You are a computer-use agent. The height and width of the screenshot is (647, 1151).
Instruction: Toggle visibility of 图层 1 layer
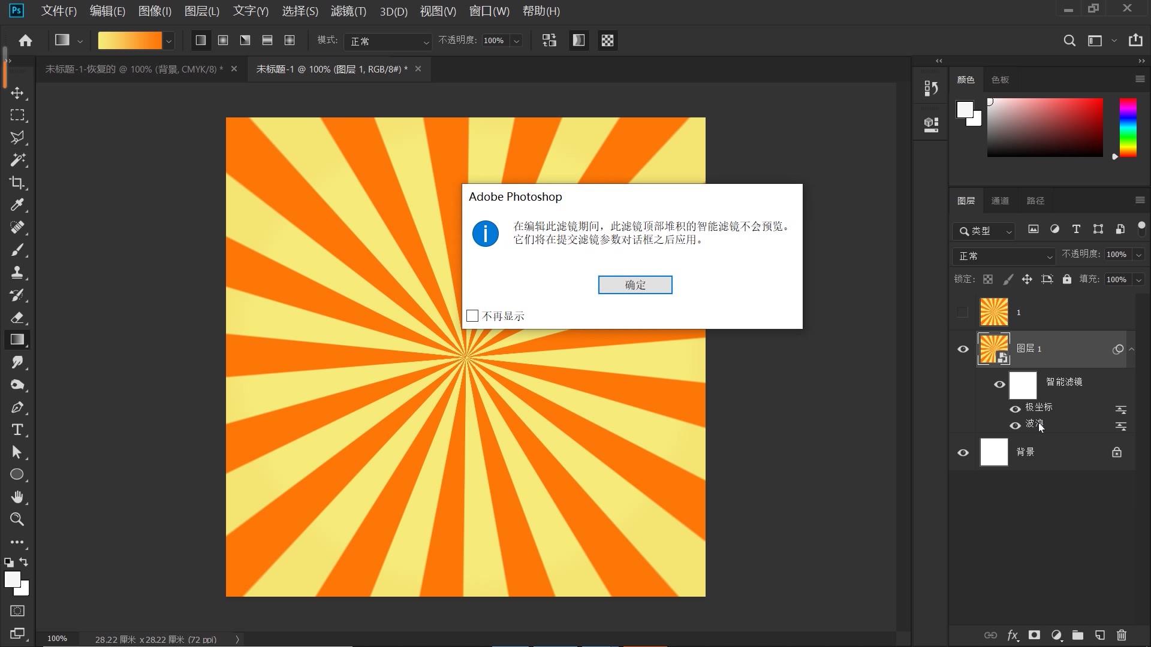(963, 349)
